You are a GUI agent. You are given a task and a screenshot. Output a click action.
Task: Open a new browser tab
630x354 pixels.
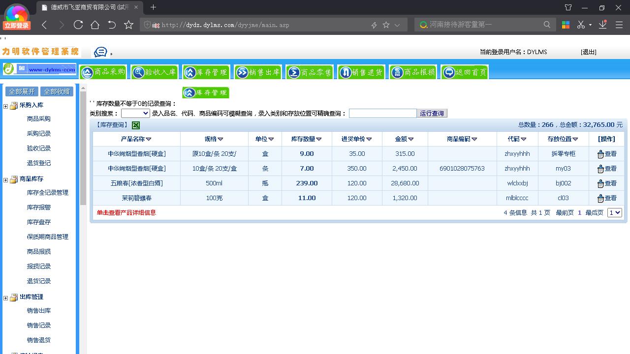(153, 7)
